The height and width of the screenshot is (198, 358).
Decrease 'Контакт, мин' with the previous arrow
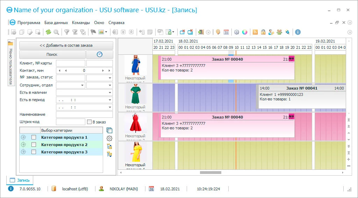click(x=66, y=70)
